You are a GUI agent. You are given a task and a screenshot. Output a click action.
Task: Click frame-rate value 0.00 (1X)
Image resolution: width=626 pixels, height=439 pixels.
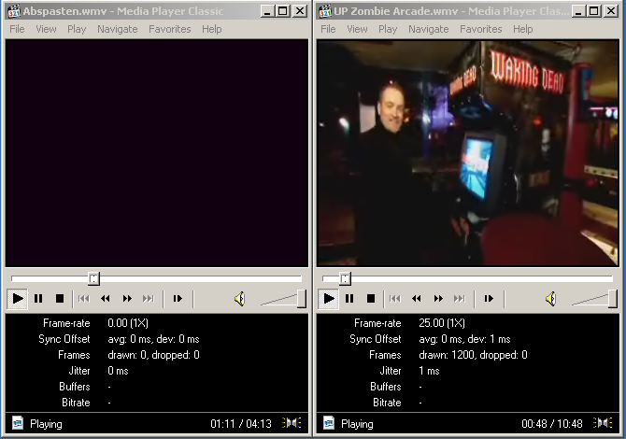[x=128, y=323]
